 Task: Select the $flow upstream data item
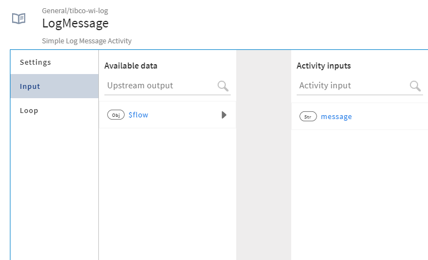[x=138, y=115]
